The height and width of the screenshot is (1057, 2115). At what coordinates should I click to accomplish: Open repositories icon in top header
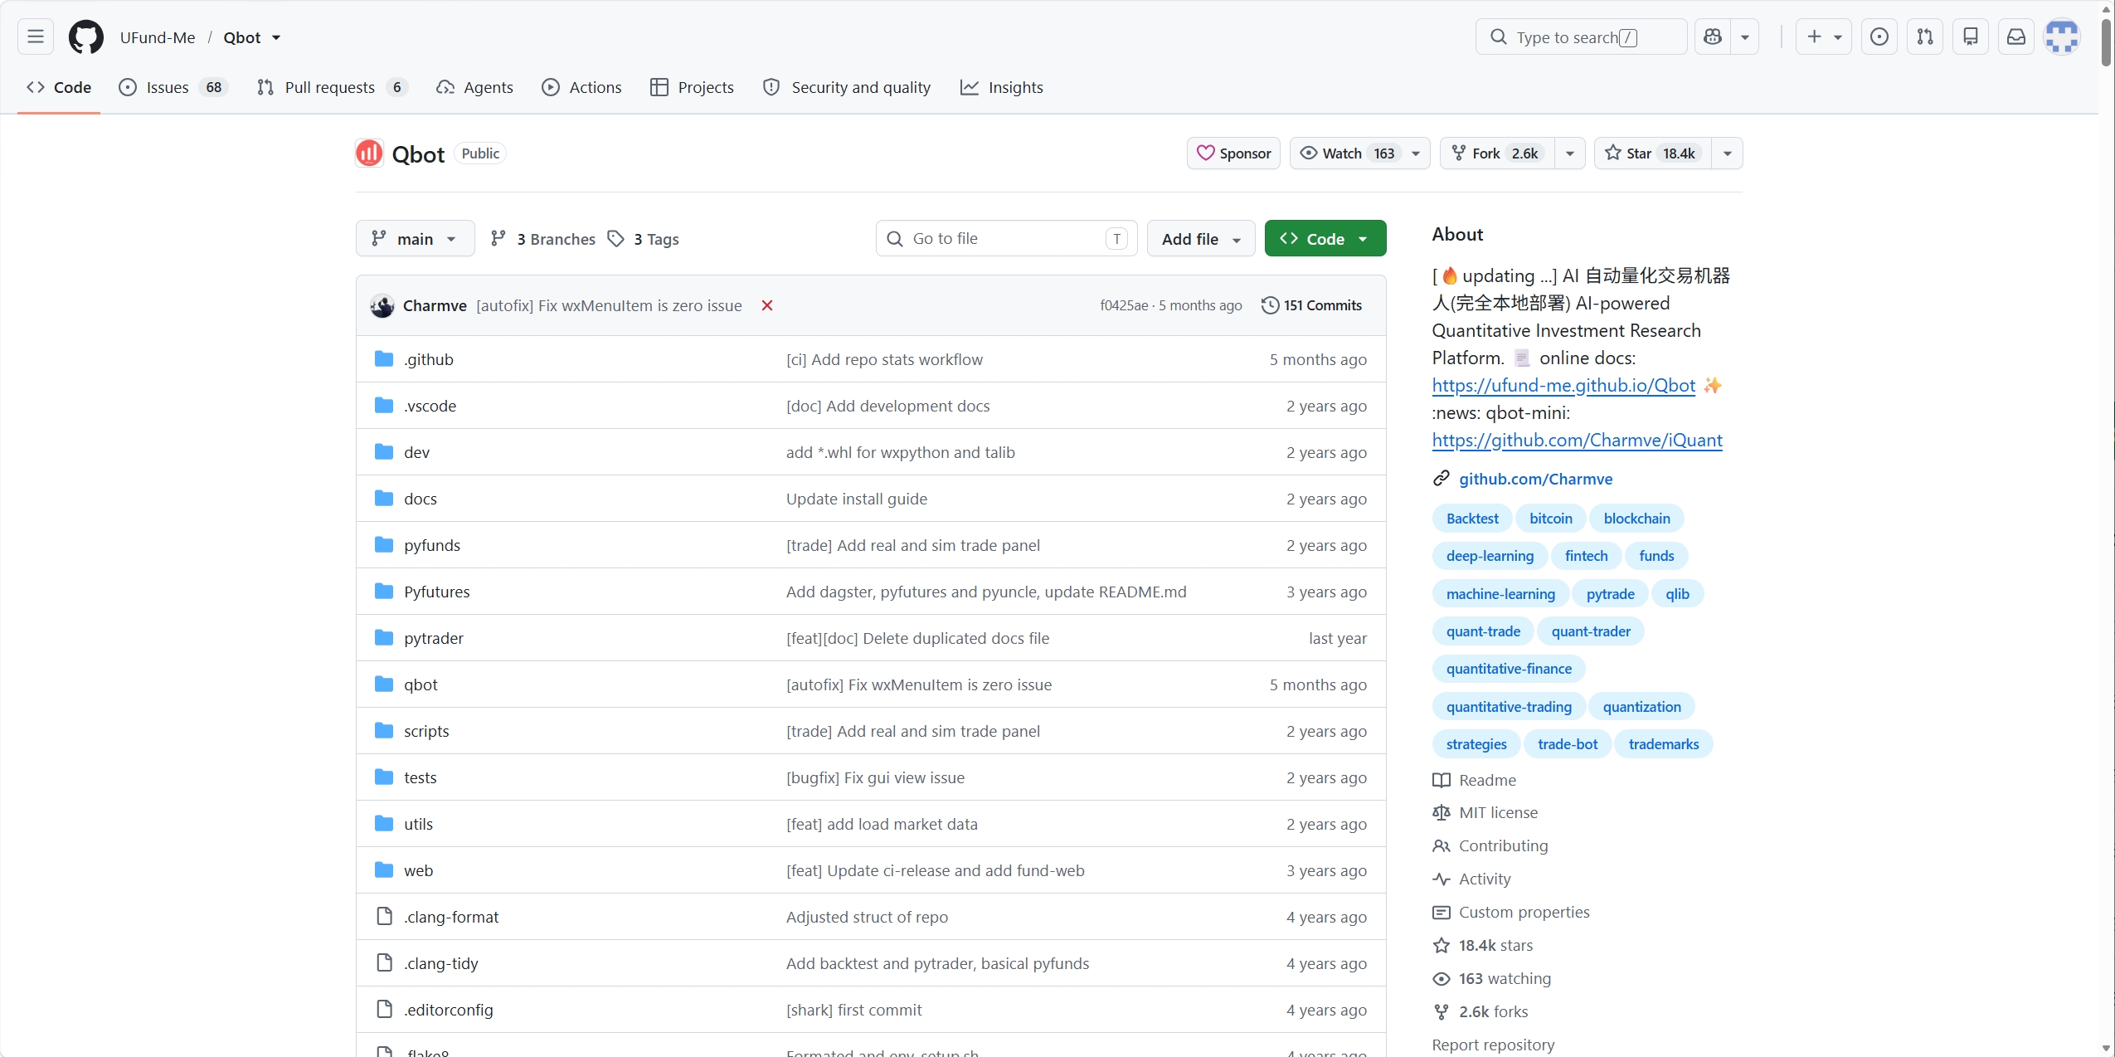click(x=1971, y=37)
